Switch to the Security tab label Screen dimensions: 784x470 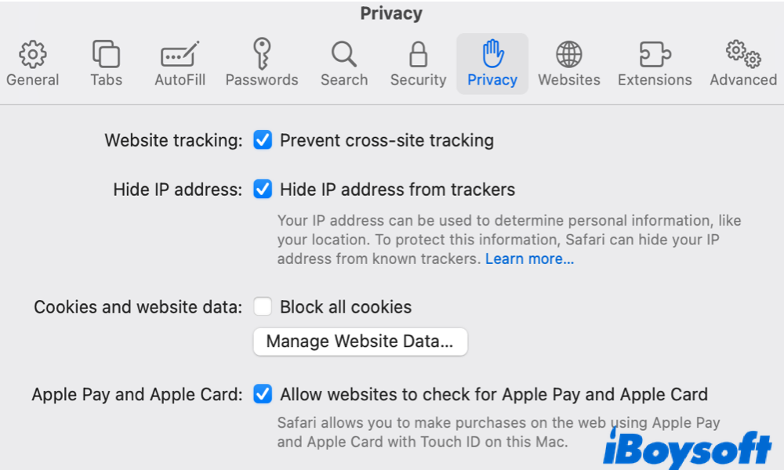pos(418,80)
